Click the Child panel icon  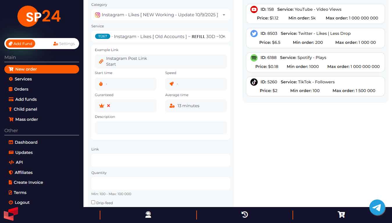coord(10,109)
